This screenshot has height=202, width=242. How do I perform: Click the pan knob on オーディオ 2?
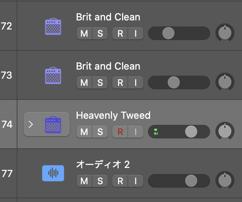point(225,181)
